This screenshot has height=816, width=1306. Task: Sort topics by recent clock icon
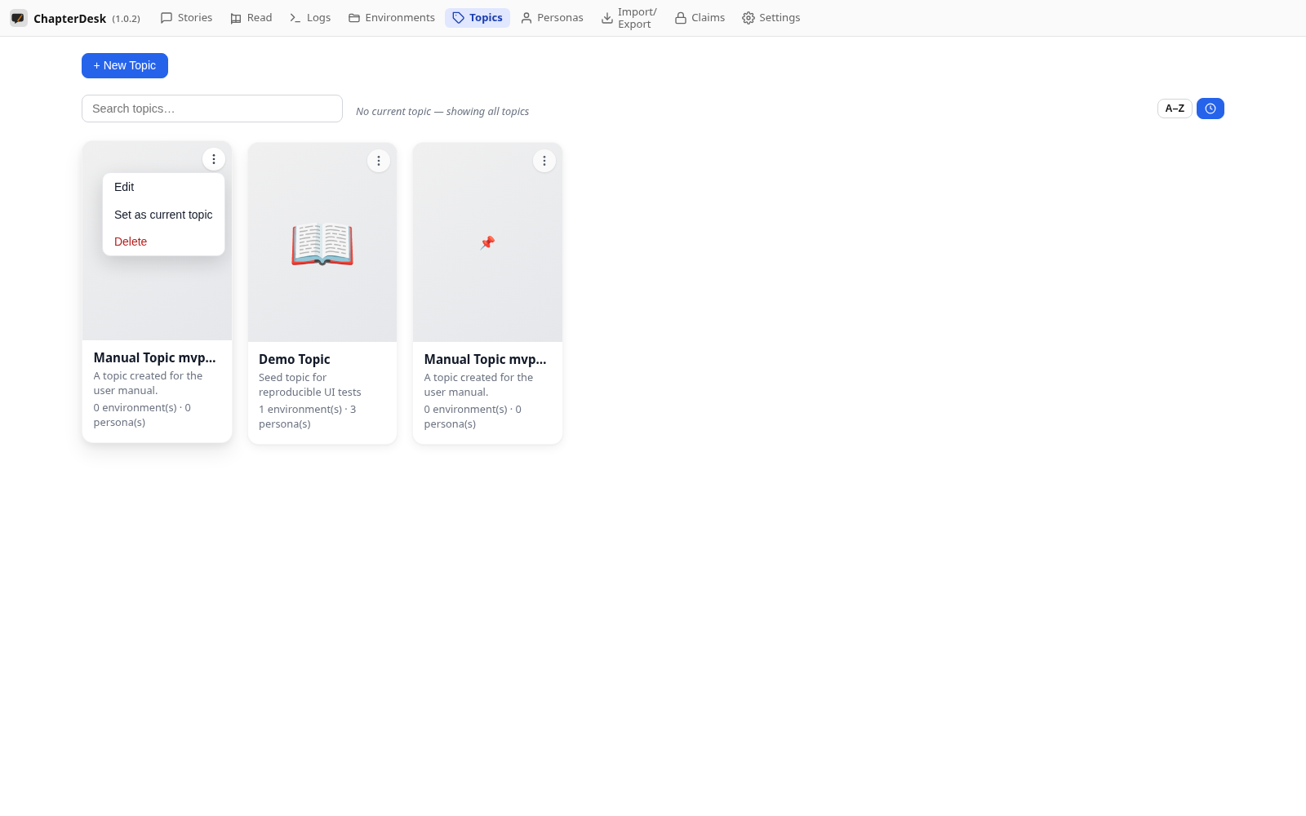point(1210,109)
